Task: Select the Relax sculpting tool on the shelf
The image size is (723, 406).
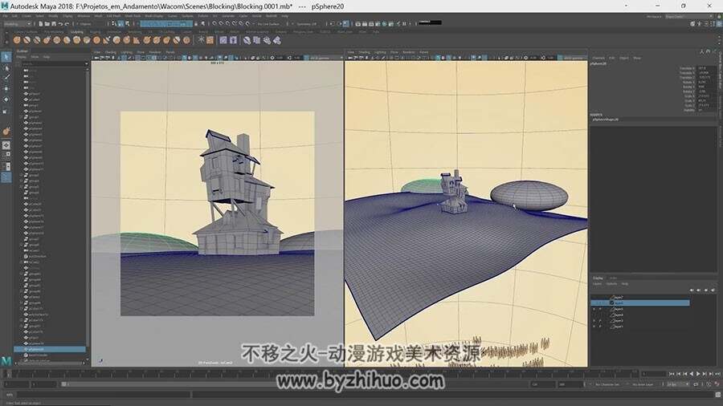Action: click(x=37, y=40)
